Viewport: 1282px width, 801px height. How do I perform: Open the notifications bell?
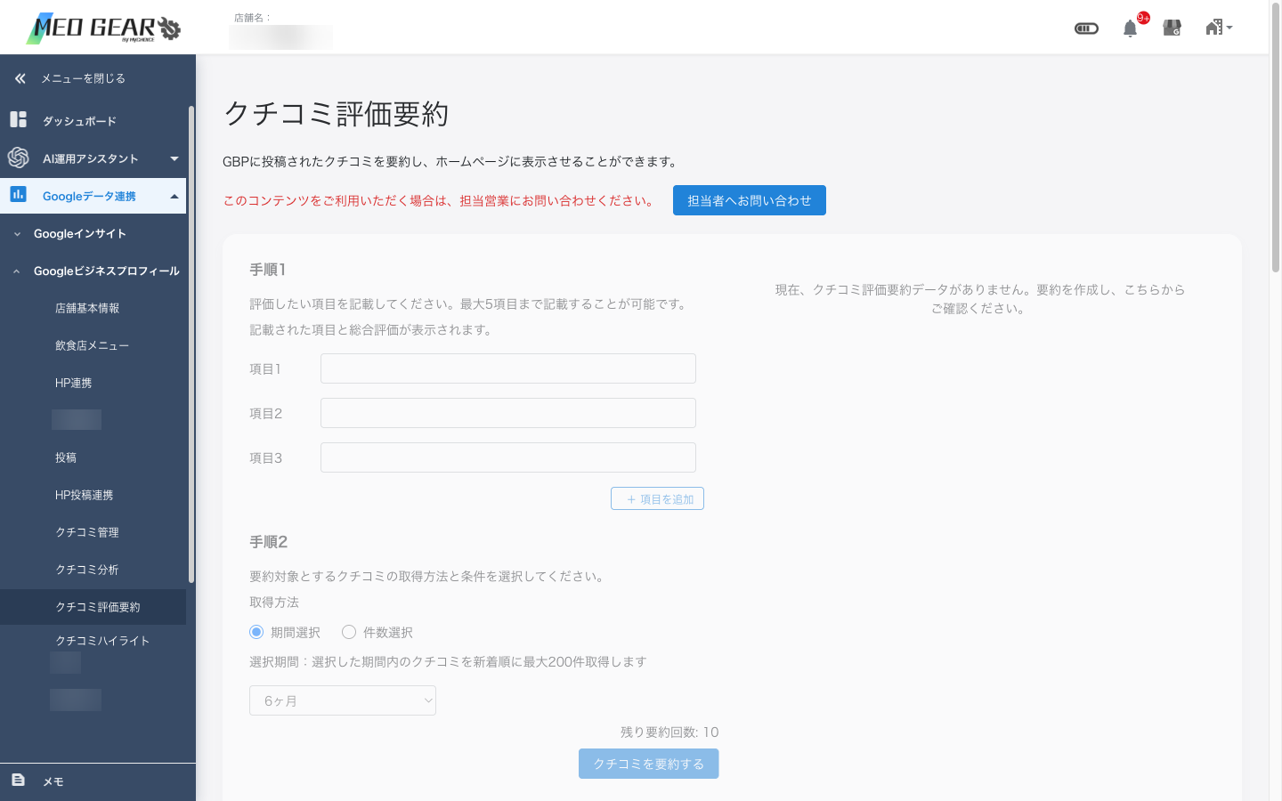1130,28
